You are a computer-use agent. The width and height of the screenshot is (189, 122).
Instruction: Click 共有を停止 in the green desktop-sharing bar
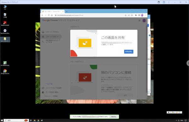(x=113, y=117)
